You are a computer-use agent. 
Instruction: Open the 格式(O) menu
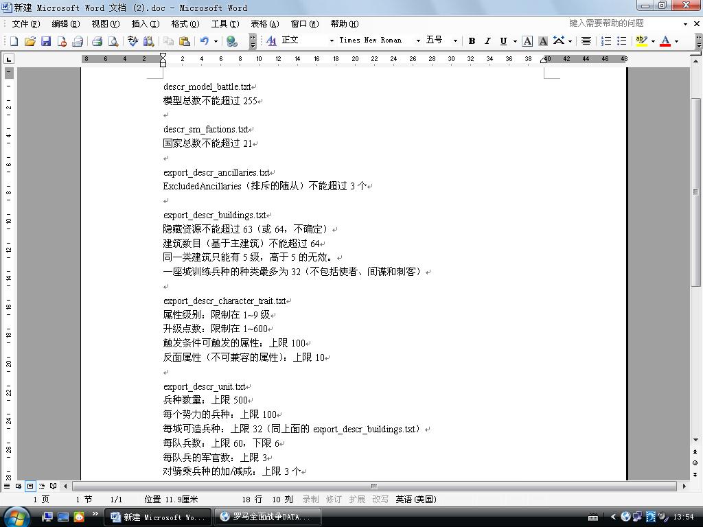click(x=185, y=24)
